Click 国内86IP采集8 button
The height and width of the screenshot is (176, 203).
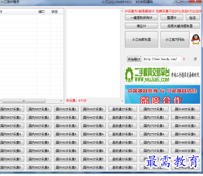coord(12,167)
